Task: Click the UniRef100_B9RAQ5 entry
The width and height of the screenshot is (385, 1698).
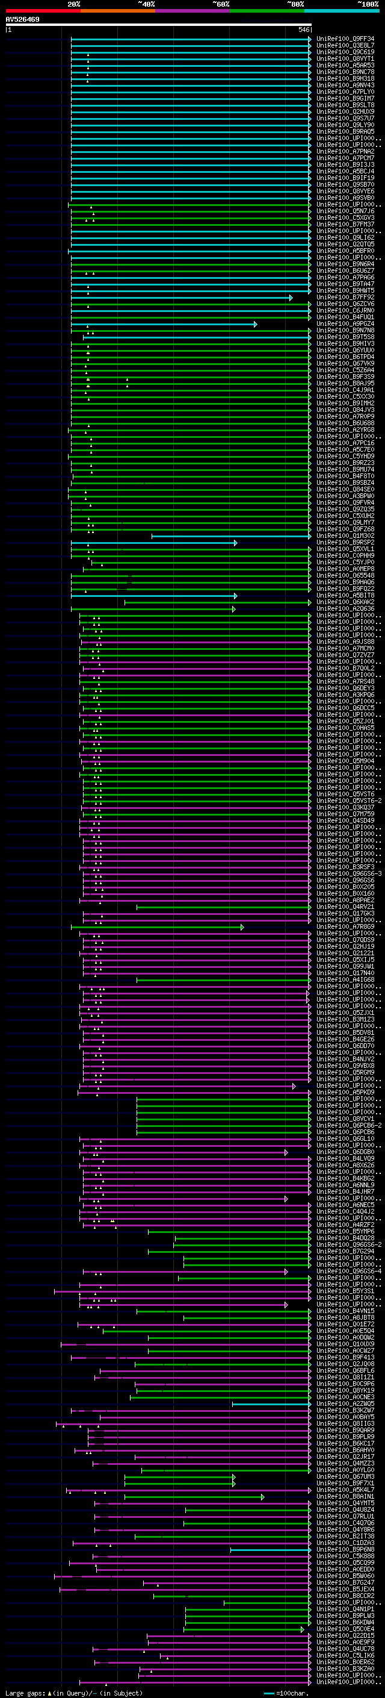Action: pyautogui.click(x=345, y=131)
